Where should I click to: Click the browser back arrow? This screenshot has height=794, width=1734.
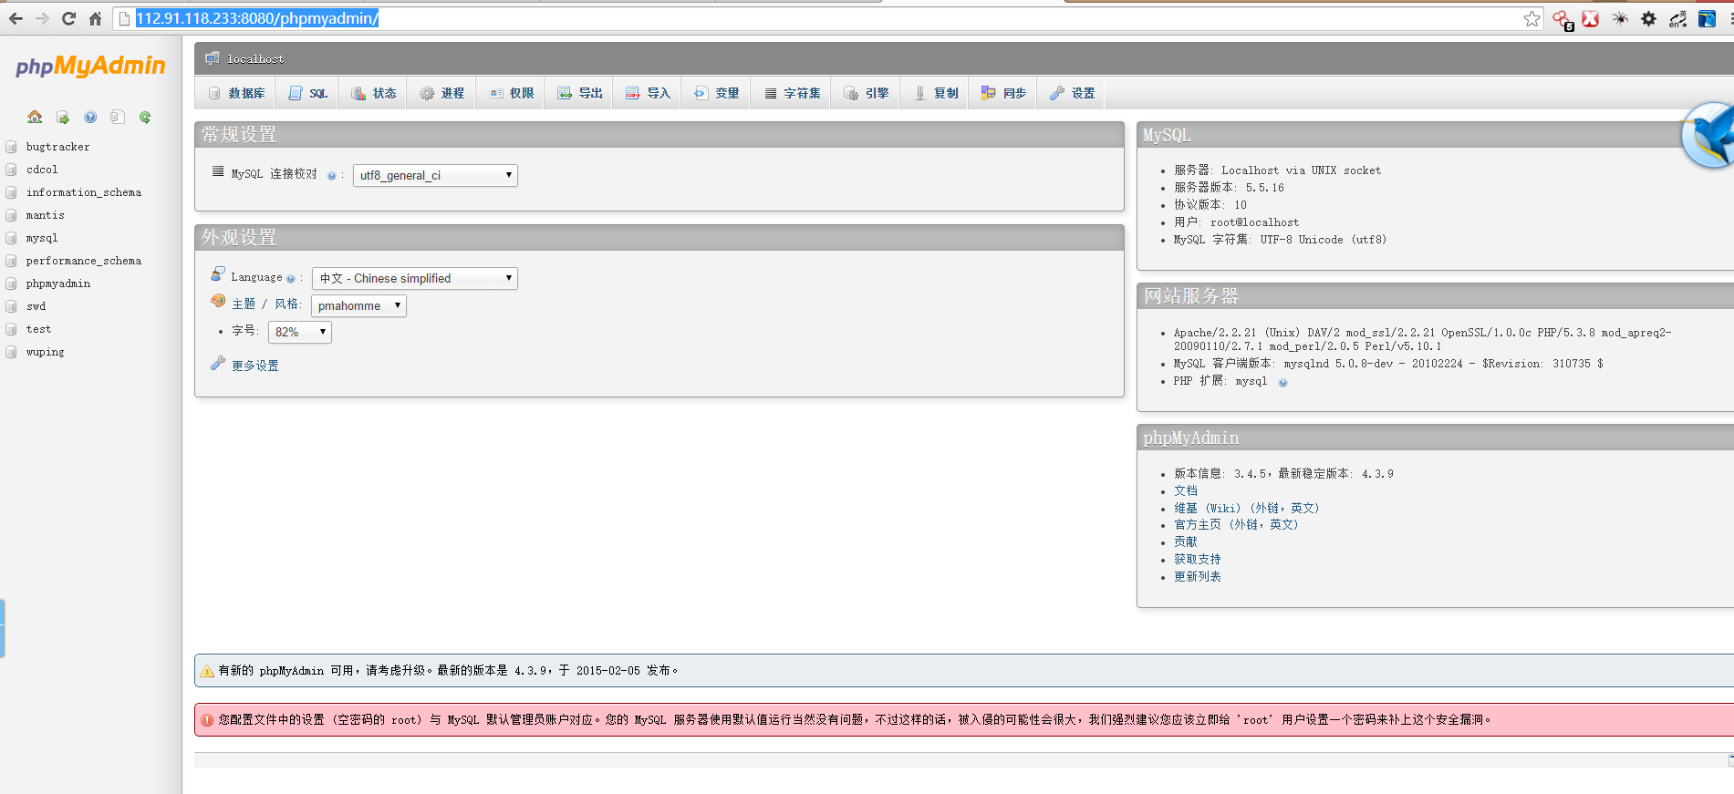tap(16, 18)
